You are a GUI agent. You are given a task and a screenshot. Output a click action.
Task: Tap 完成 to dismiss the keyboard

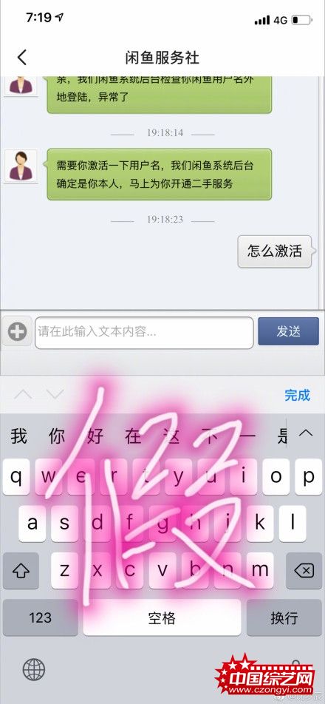[x=297, y=395]
